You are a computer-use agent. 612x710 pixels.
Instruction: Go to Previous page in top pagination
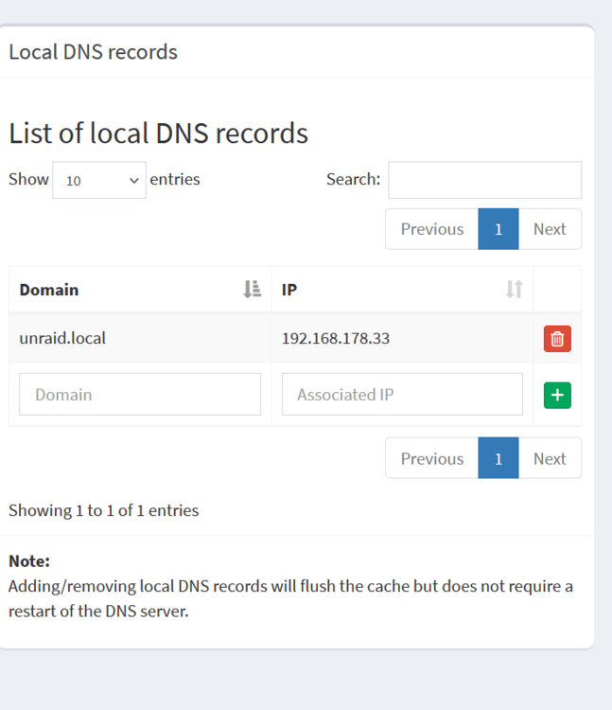click(432, 229)
